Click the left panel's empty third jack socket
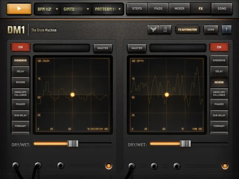 pyautogui.click(x=60, y=166)
